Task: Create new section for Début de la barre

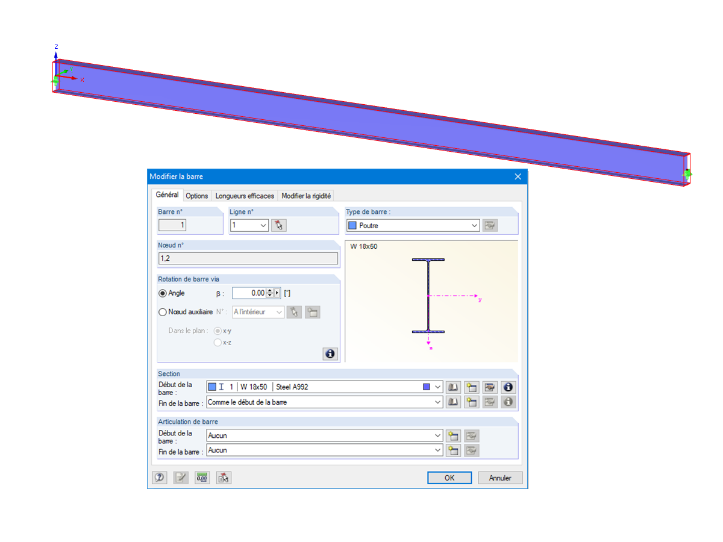Action: (x=472, y=387)
